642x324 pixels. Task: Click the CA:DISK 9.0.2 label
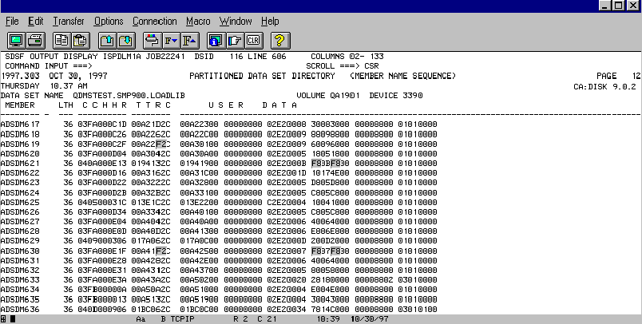604,86
